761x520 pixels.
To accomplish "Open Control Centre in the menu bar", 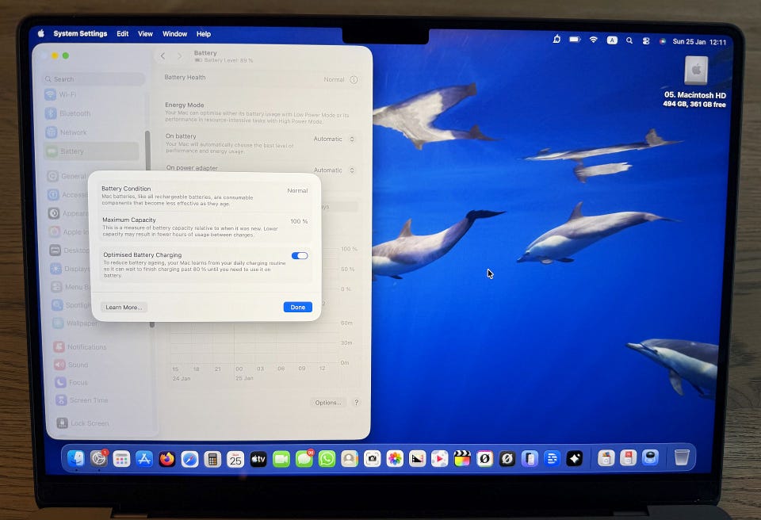I will pyautogui.click(x=646, y=41).
